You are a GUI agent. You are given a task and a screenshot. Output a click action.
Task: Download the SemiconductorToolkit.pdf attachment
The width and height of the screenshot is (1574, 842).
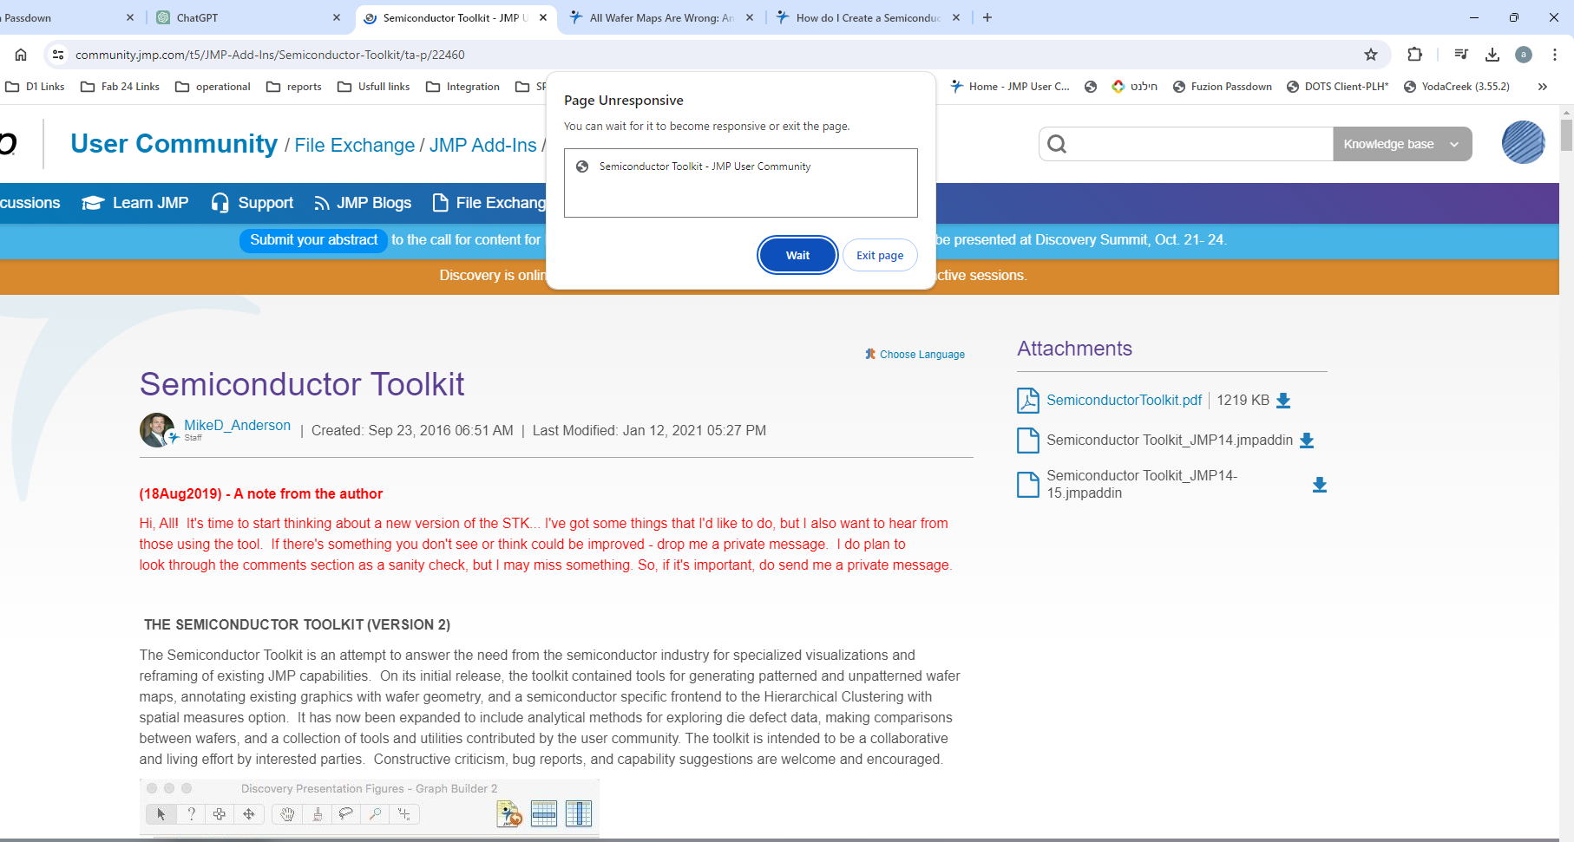(1283, 400)
